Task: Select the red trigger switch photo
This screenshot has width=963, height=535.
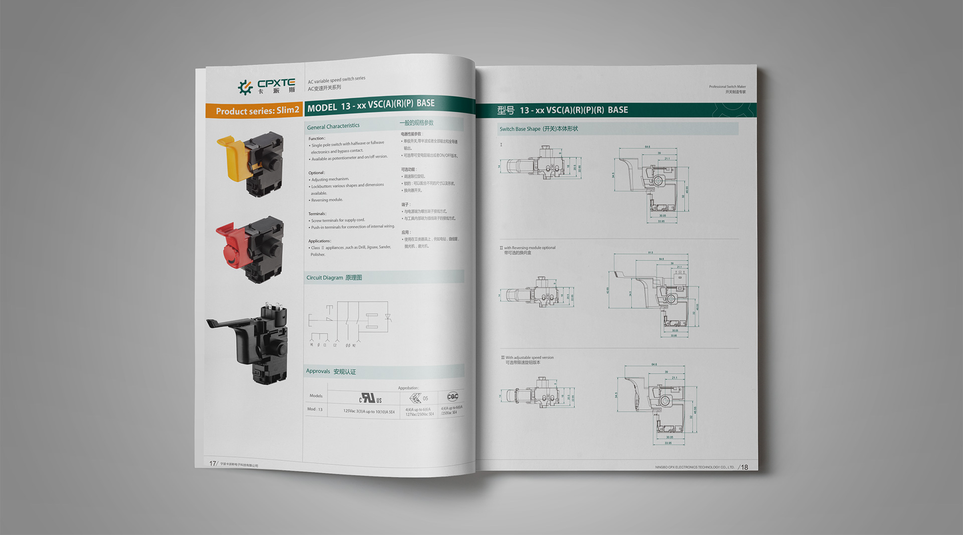Action: [x=250, y=249]
